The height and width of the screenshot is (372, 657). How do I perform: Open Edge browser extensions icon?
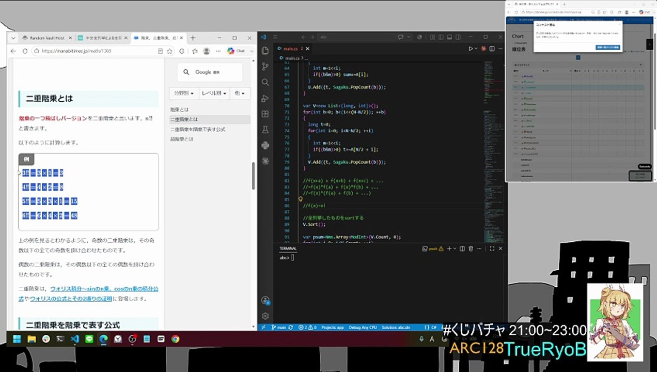pyautogui.click(x=182, y=51)
